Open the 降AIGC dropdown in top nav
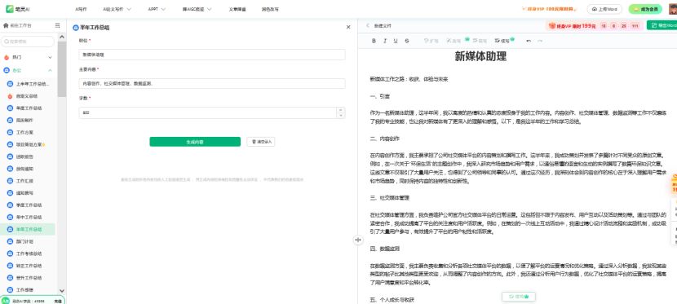 pos(197,9)
